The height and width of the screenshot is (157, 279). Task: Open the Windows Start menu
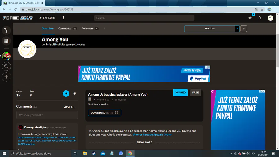4,153
